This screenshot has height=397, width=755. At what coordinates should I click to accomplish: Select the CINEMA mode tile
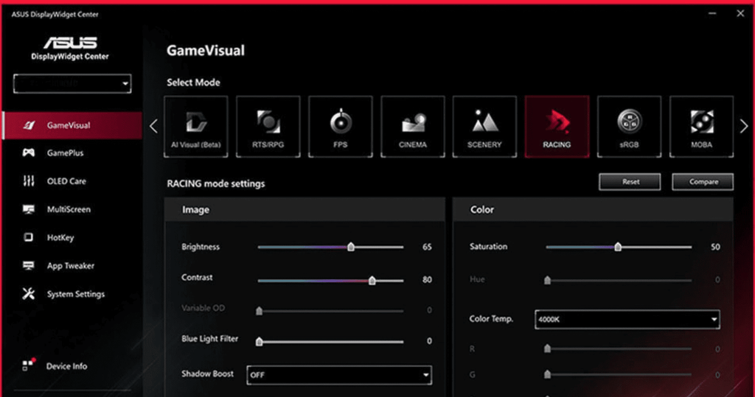[413, 127]
